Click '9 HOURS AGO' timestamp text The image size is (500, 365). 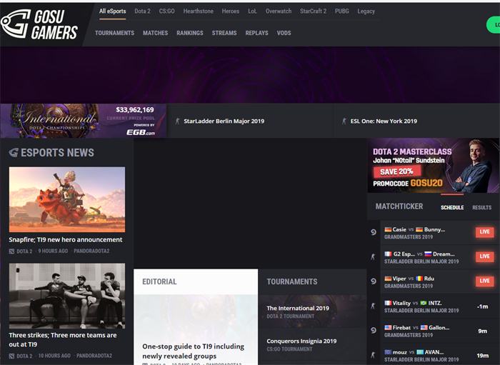coord(53,251)
